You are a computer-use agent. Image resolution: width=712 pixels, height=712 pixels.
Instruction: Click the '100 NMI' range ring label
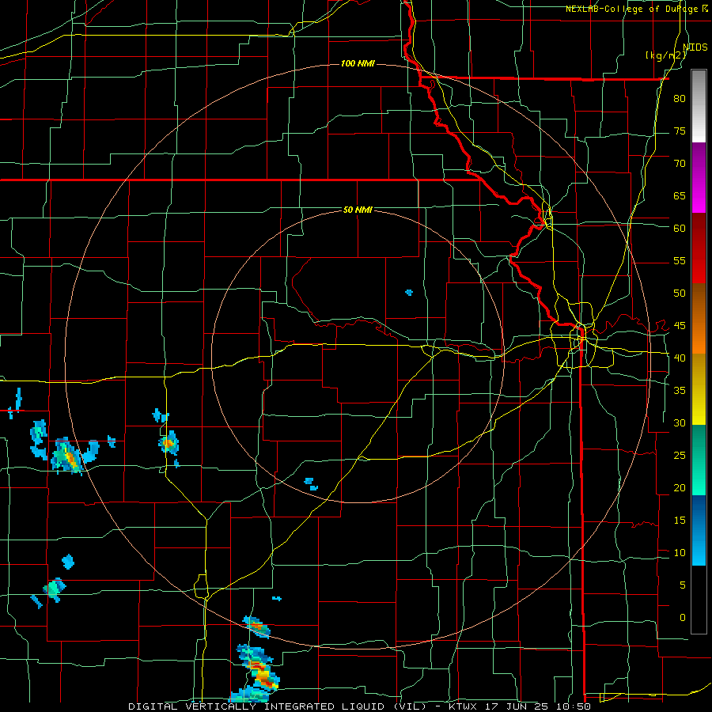358,63
